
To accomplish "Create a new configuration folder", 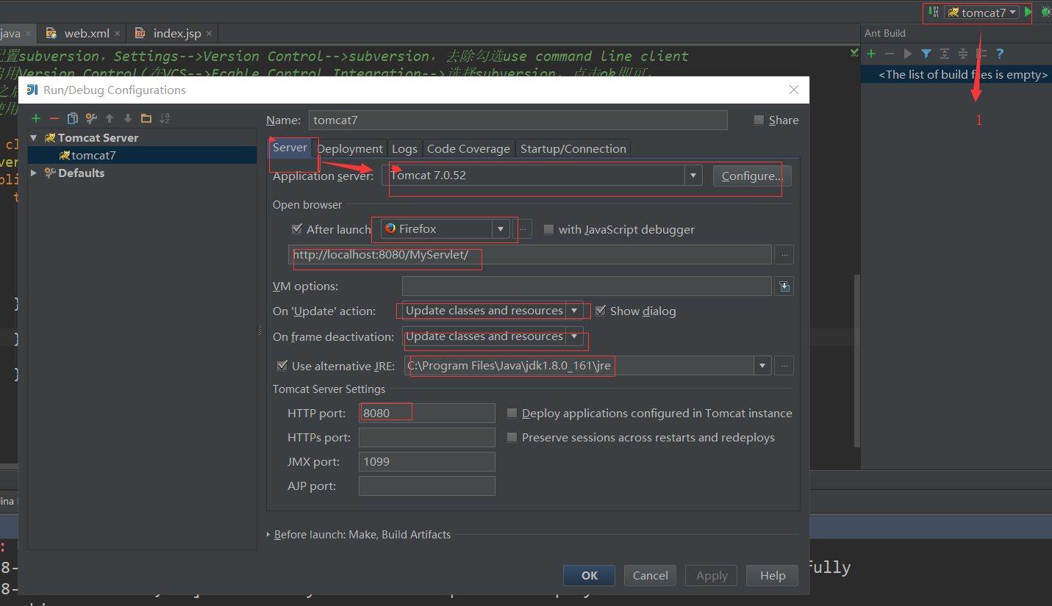I will pyautogui.click(x=146, y=118).
